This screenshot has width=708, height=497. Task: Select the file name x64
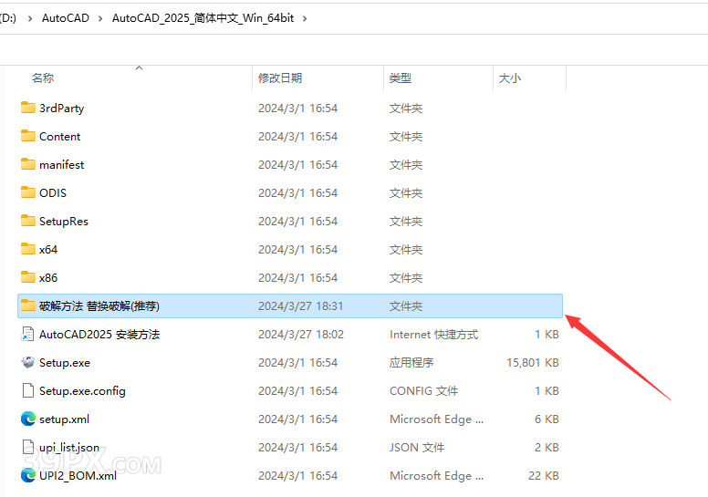tap(48, 249)
